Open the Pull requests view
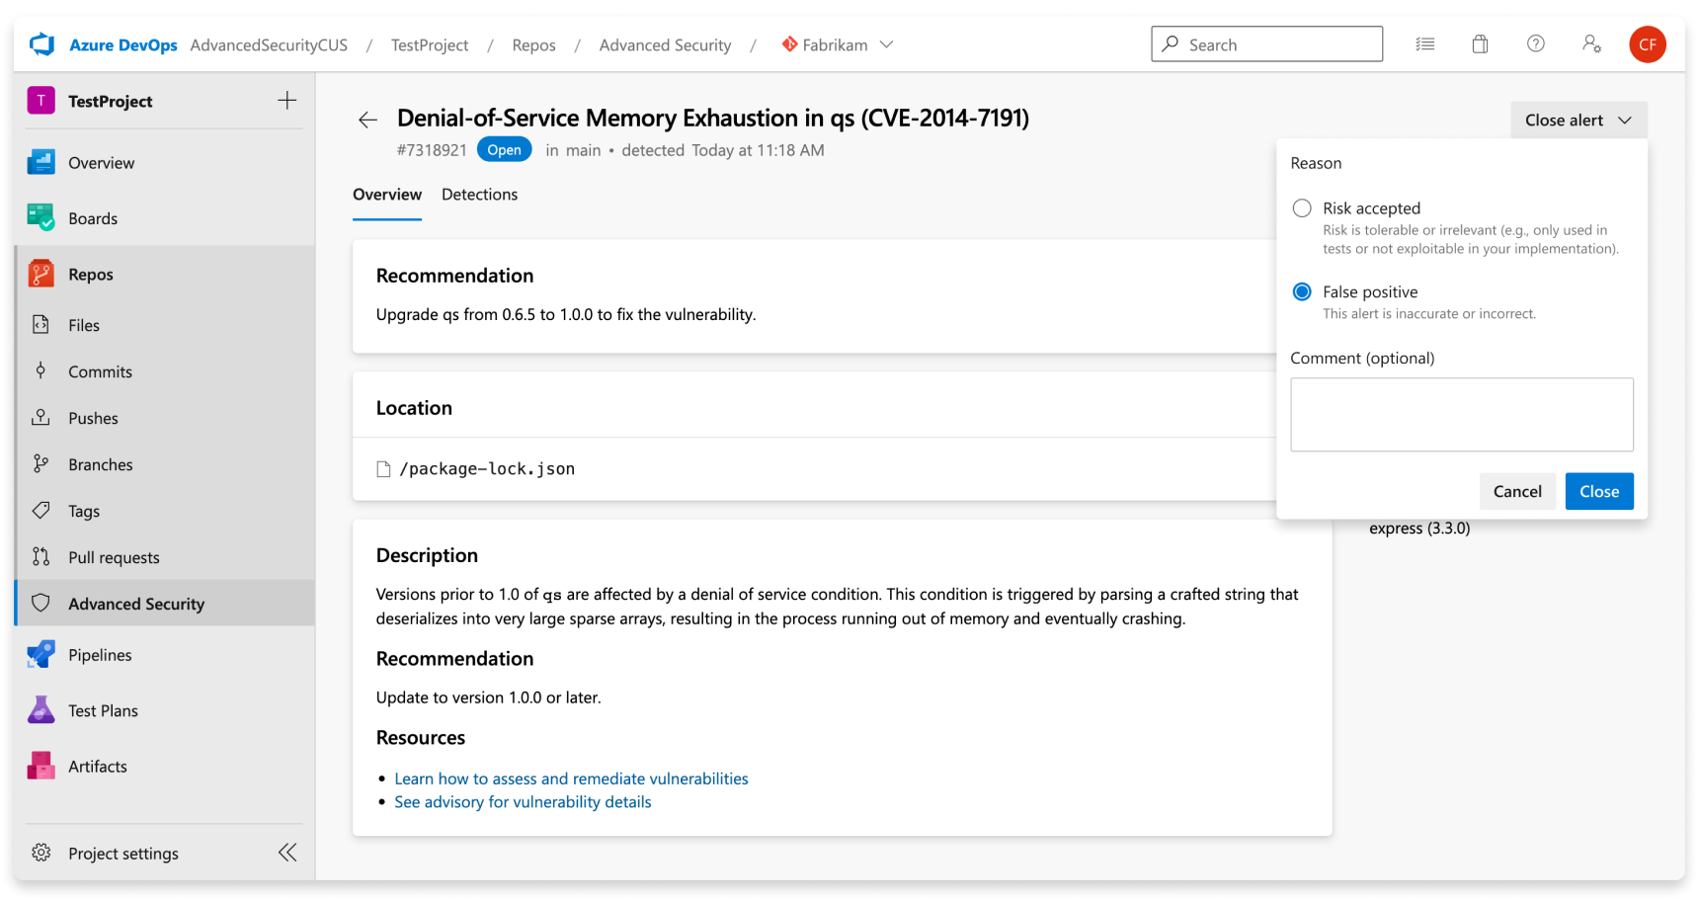Image resolution: width=1699 pixels, height=901 pixels. [x=113, y=557]
